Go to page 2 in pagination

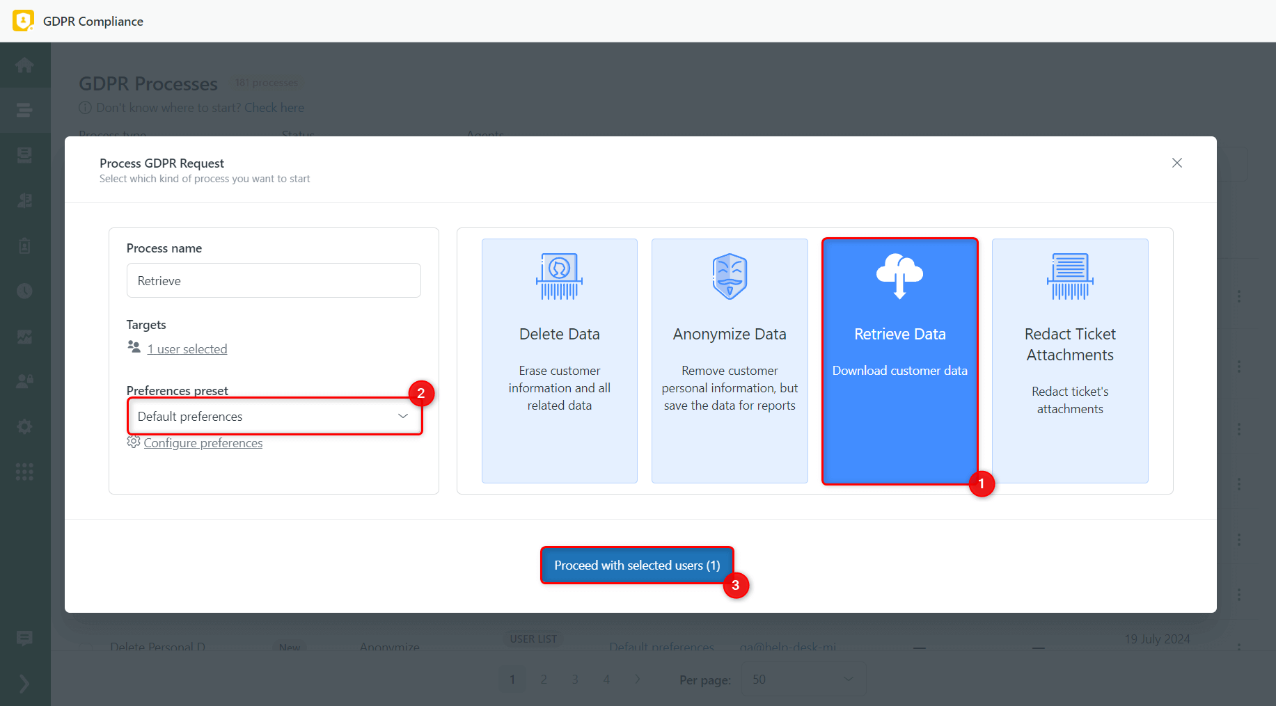(x=544, y=680)
